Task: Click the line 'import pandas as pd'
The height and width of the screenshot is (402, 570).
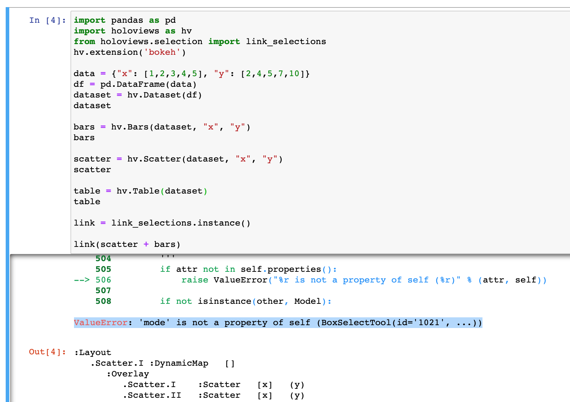Action: pos(125,20)
